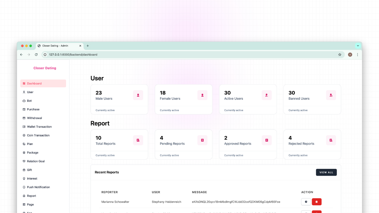Go to Wallet Transaction in sidebar
This screenshot has width=379, height=213.
coord(39,127)
